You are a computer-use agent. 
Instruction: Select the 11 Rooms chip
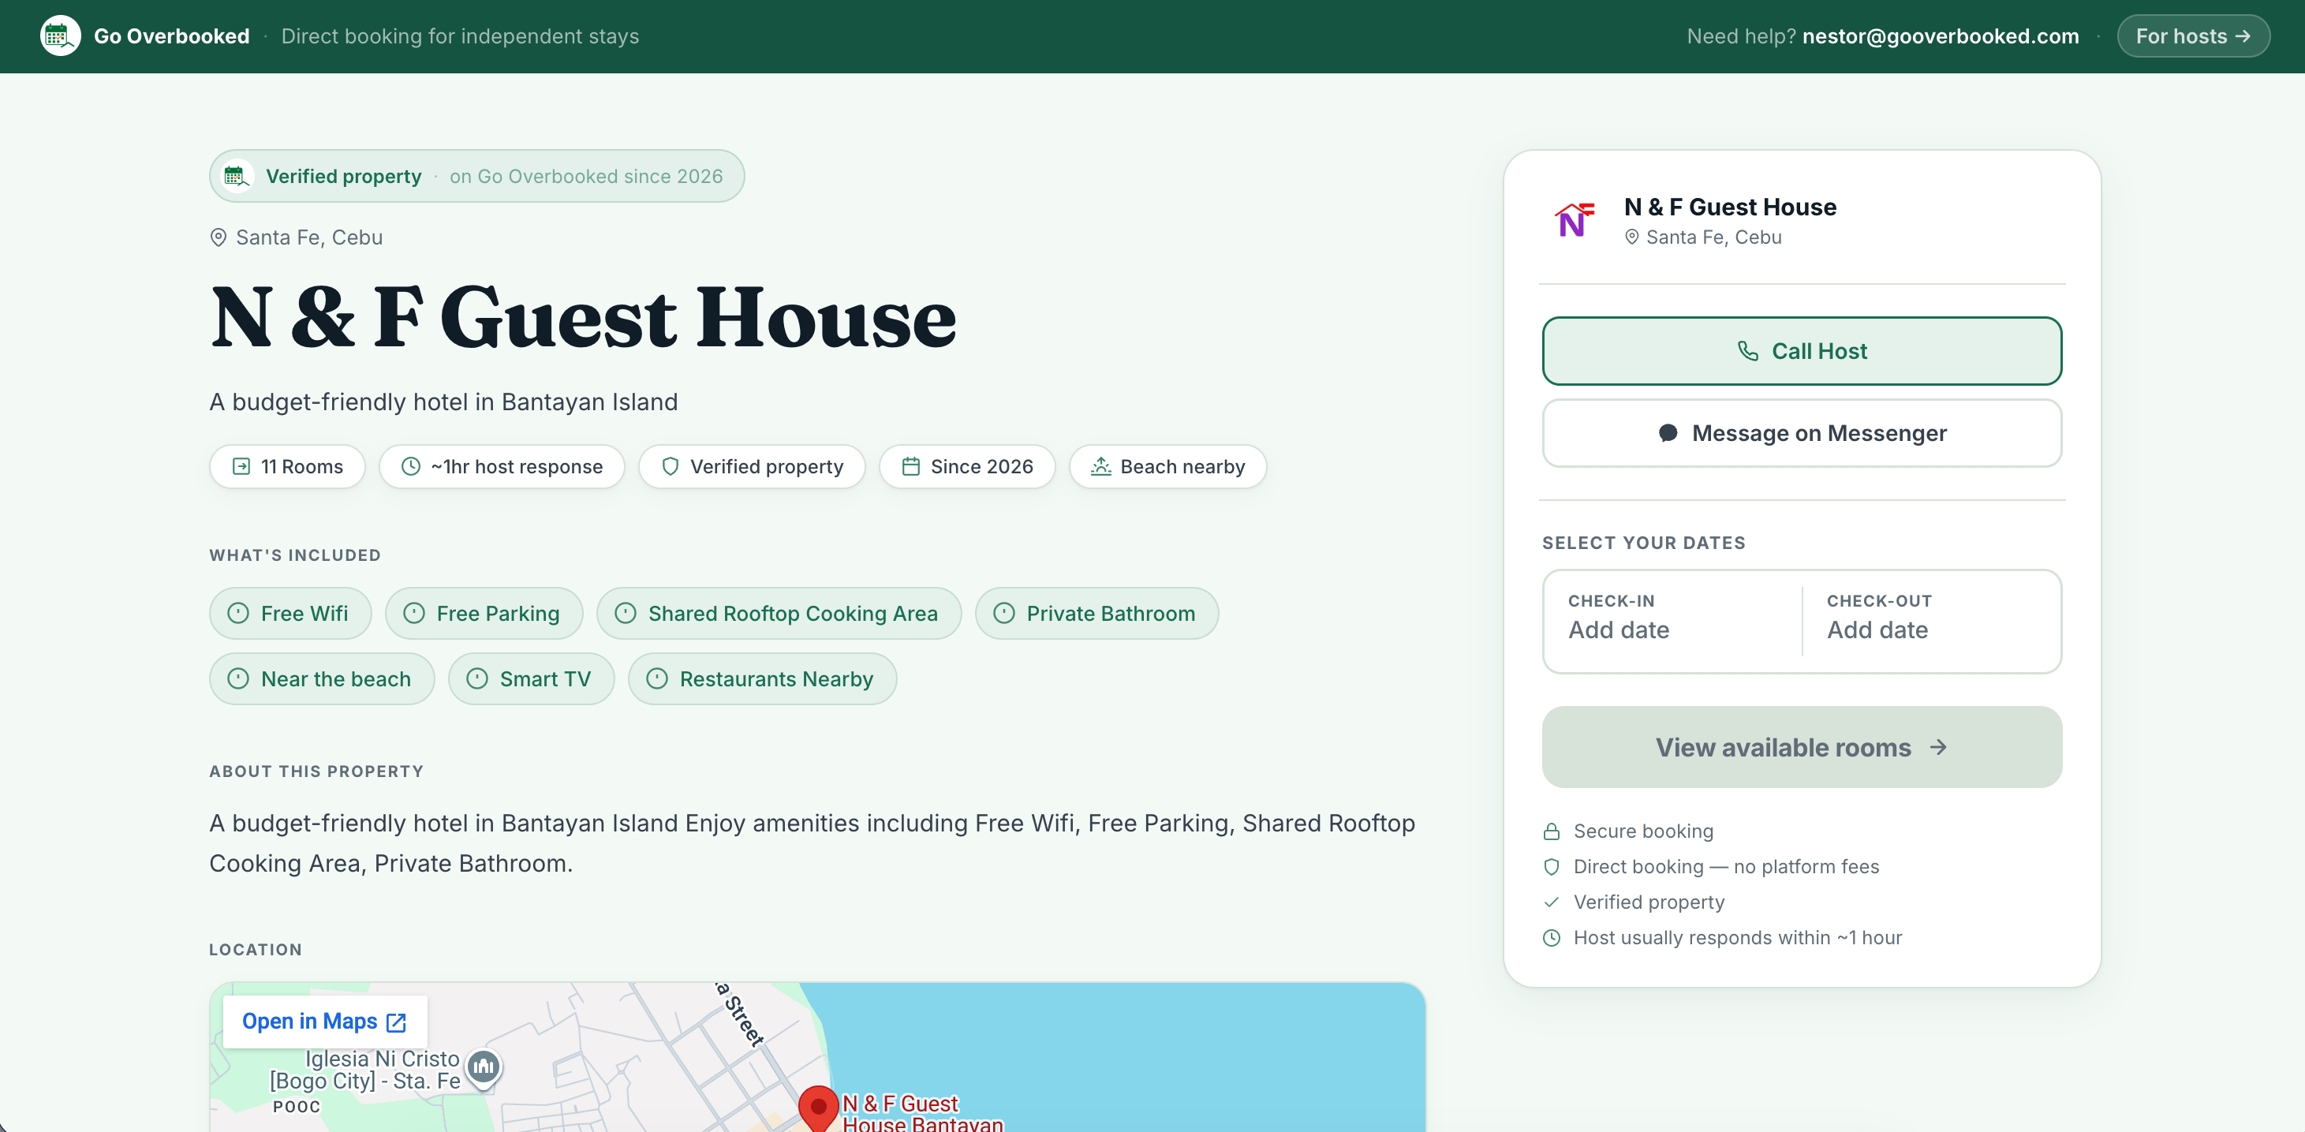tap(287, 466)
